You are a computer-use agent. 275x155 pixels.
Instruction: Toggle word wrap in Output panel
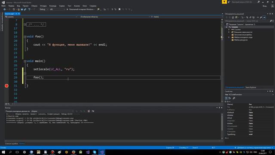coord(93,111)
